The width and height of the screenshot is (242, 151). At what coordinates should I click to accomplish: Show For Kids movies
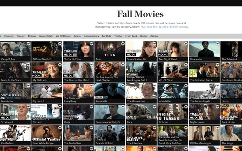pyautogui.click(x=106, y=36)
